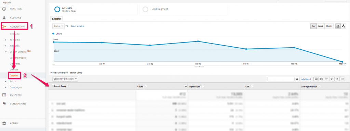Click the descending sort arrow on Clicks

tap(186, 86)
